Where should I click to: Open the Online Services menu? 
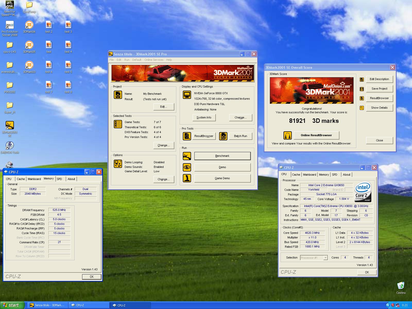click(154, 60)
